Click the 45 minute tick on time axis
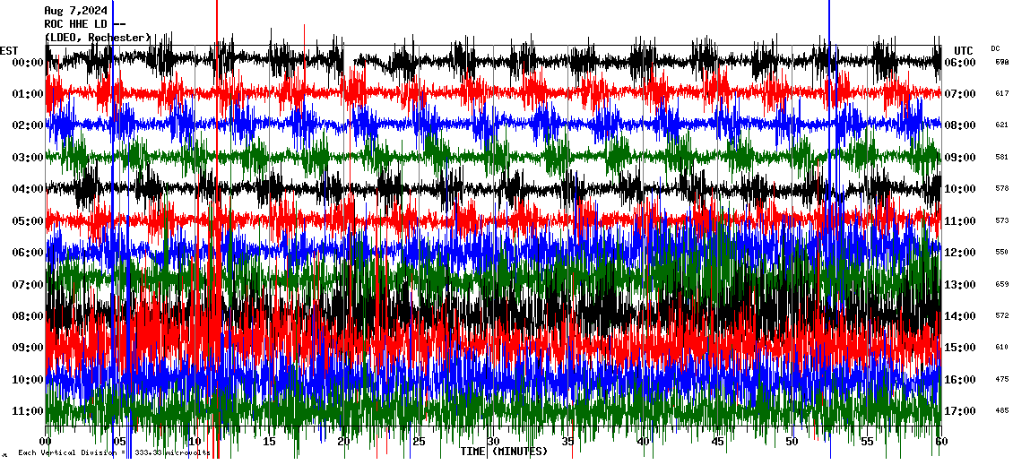 [x=717, y=443]
